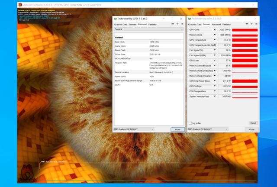The image size is (277, 187).
Task: Select the Advanced tab in the left GPU-Z window
Action: [x=142, y=24]
